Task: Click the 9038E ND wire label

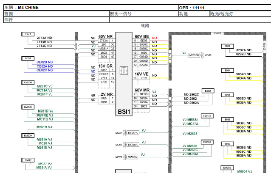Action: (244, 123)
